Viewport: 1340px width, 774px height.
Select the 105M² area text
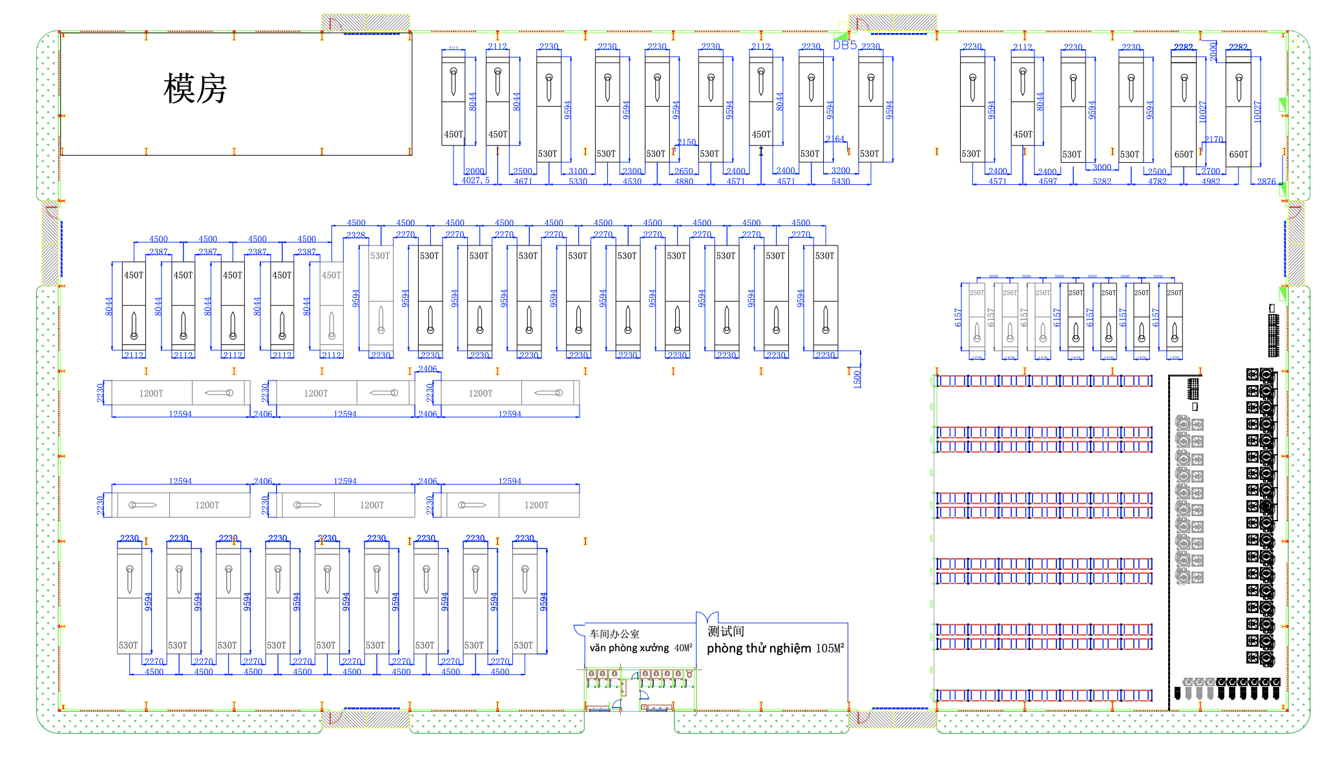click(x=830, y=649)
